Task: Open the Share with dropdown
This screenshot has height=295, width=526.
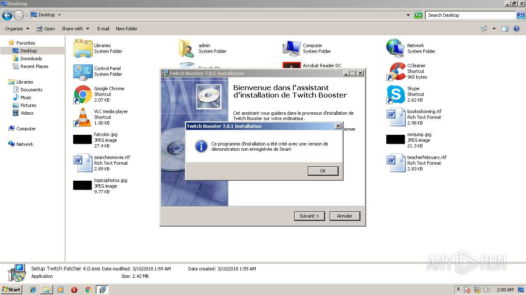Action: click(76, 29)
